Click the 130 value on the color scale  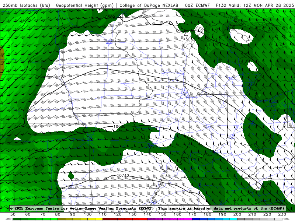133,214
